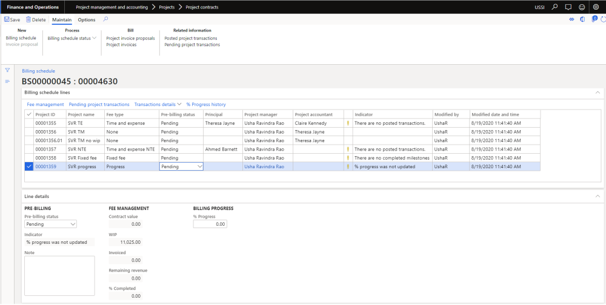Click the Save icon in the action pane
The height and width of the screenshot is (305, 606).
tap(7, 20)
